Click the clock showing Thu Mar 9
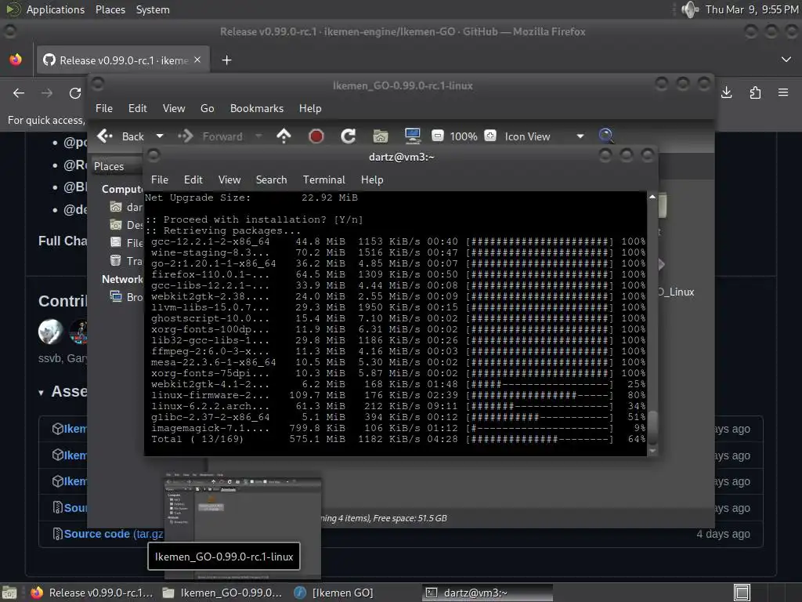802x602 pixels. [751, 9]
